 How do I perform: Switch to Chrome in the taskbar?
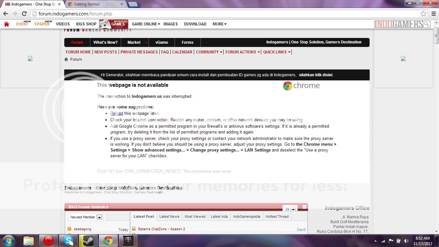[108, 241]
